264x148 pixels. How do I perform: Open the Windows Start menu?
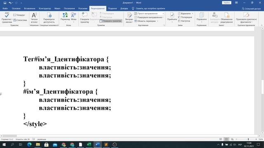point(4,144)
